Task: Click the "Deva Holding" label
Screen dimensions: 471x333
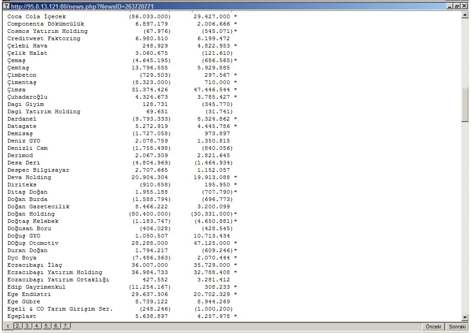Action: coord(29,177)
